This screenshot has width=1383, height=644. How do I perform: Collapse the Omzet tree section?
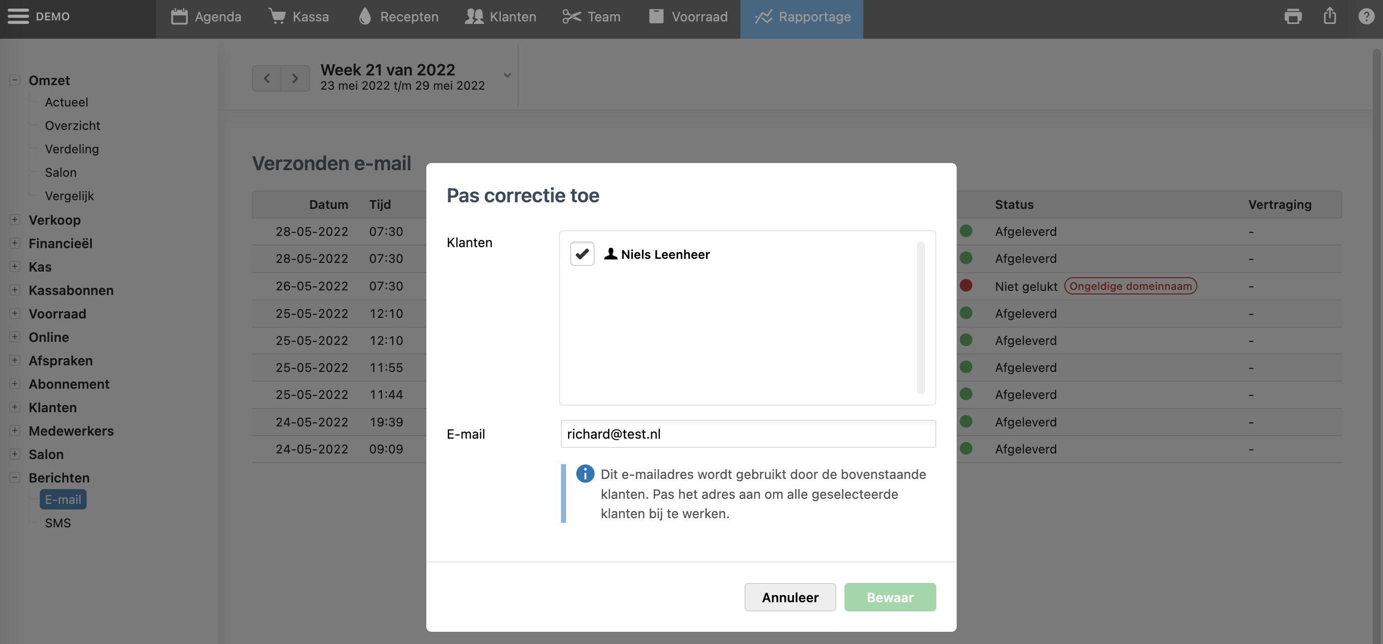point(15,81)
